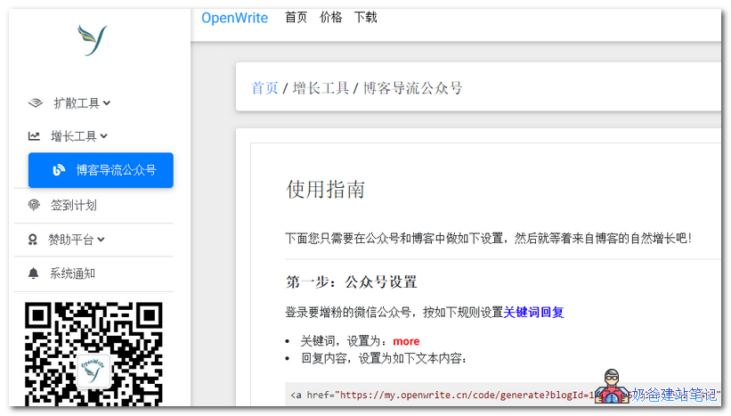Image resolution: width=731 pixels, height=416 pixels.
Task: Click the QR code image in sidebar
Action: (x=93, y=355)
